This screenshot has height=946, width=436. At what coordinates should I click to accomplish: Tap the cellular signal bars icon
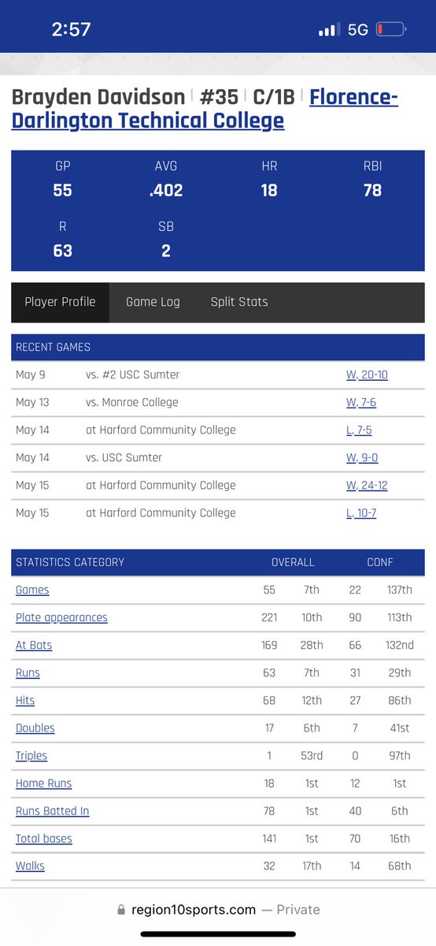(328, 31)
